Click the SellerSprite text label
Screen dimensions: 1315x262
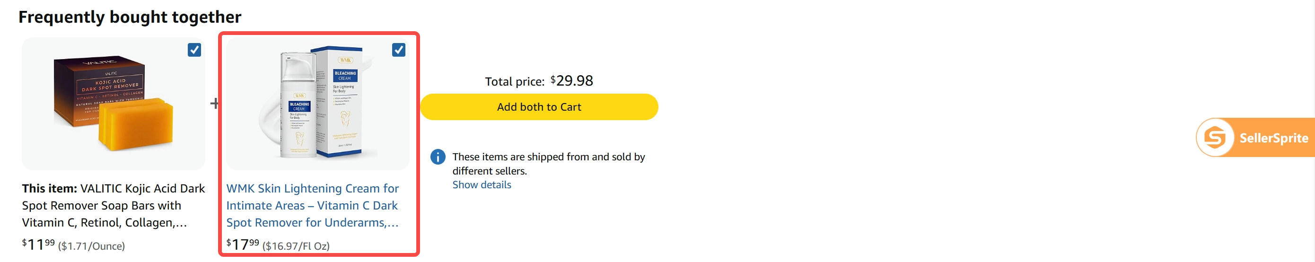(x=1274, y=138)
